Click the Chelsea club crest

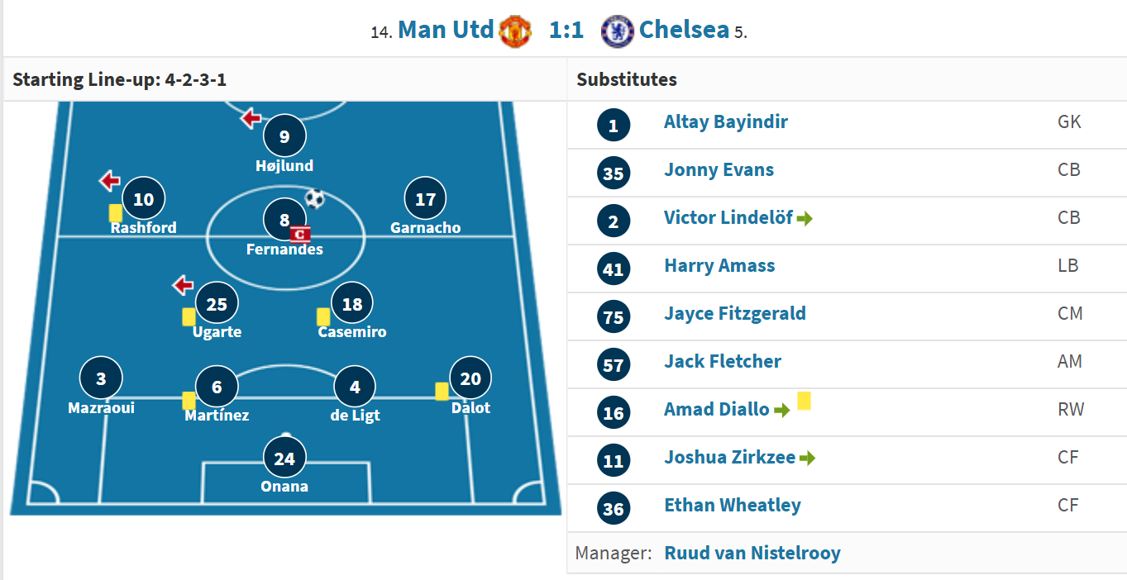point(617,31)
